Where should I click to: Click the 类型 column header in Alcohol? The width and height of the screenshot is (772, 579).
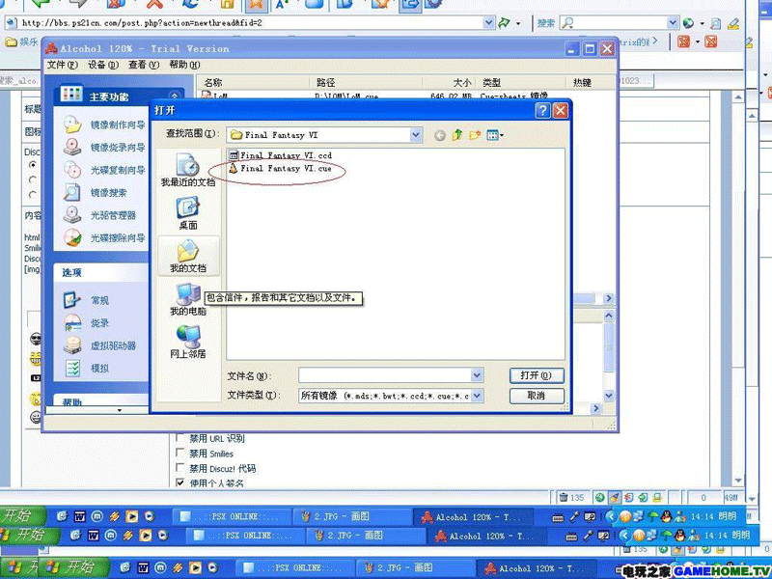[x=522, y=82]
